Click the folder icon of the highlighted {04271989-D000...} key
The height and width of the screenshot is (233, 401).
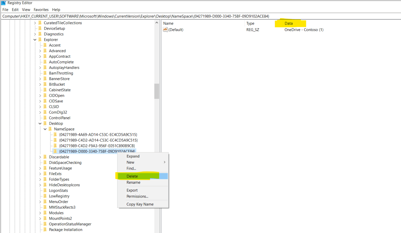pos(55,151)
